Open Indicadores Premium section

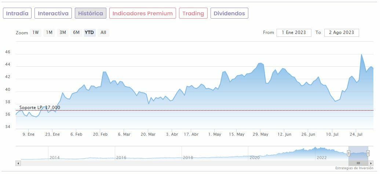tap(142, 13)
